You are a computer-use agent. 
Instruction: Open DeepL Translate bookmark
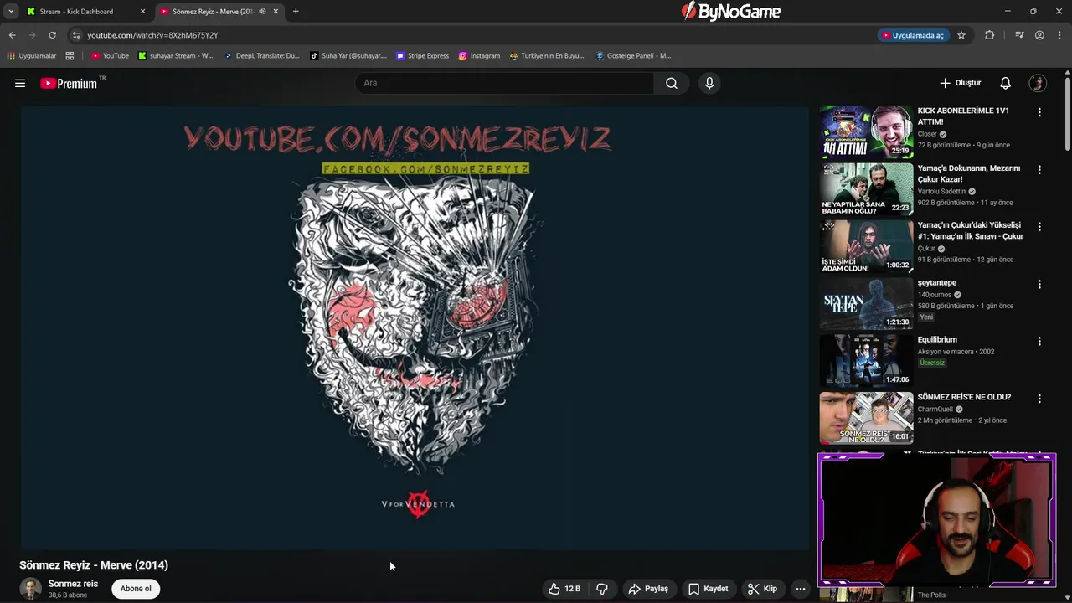[261, 56]
